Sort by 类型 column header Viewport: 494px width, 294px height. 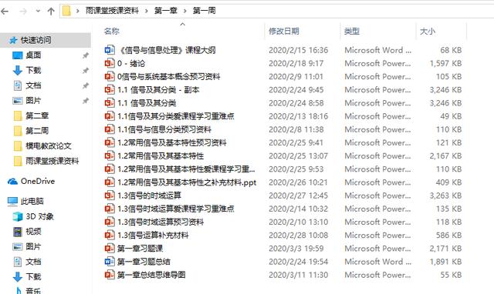tap(352, 31)
